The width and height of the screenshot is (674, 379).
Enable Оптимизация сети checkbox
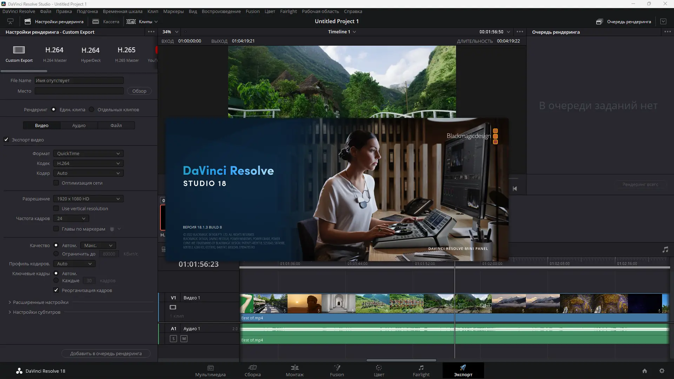click(56, 183)
